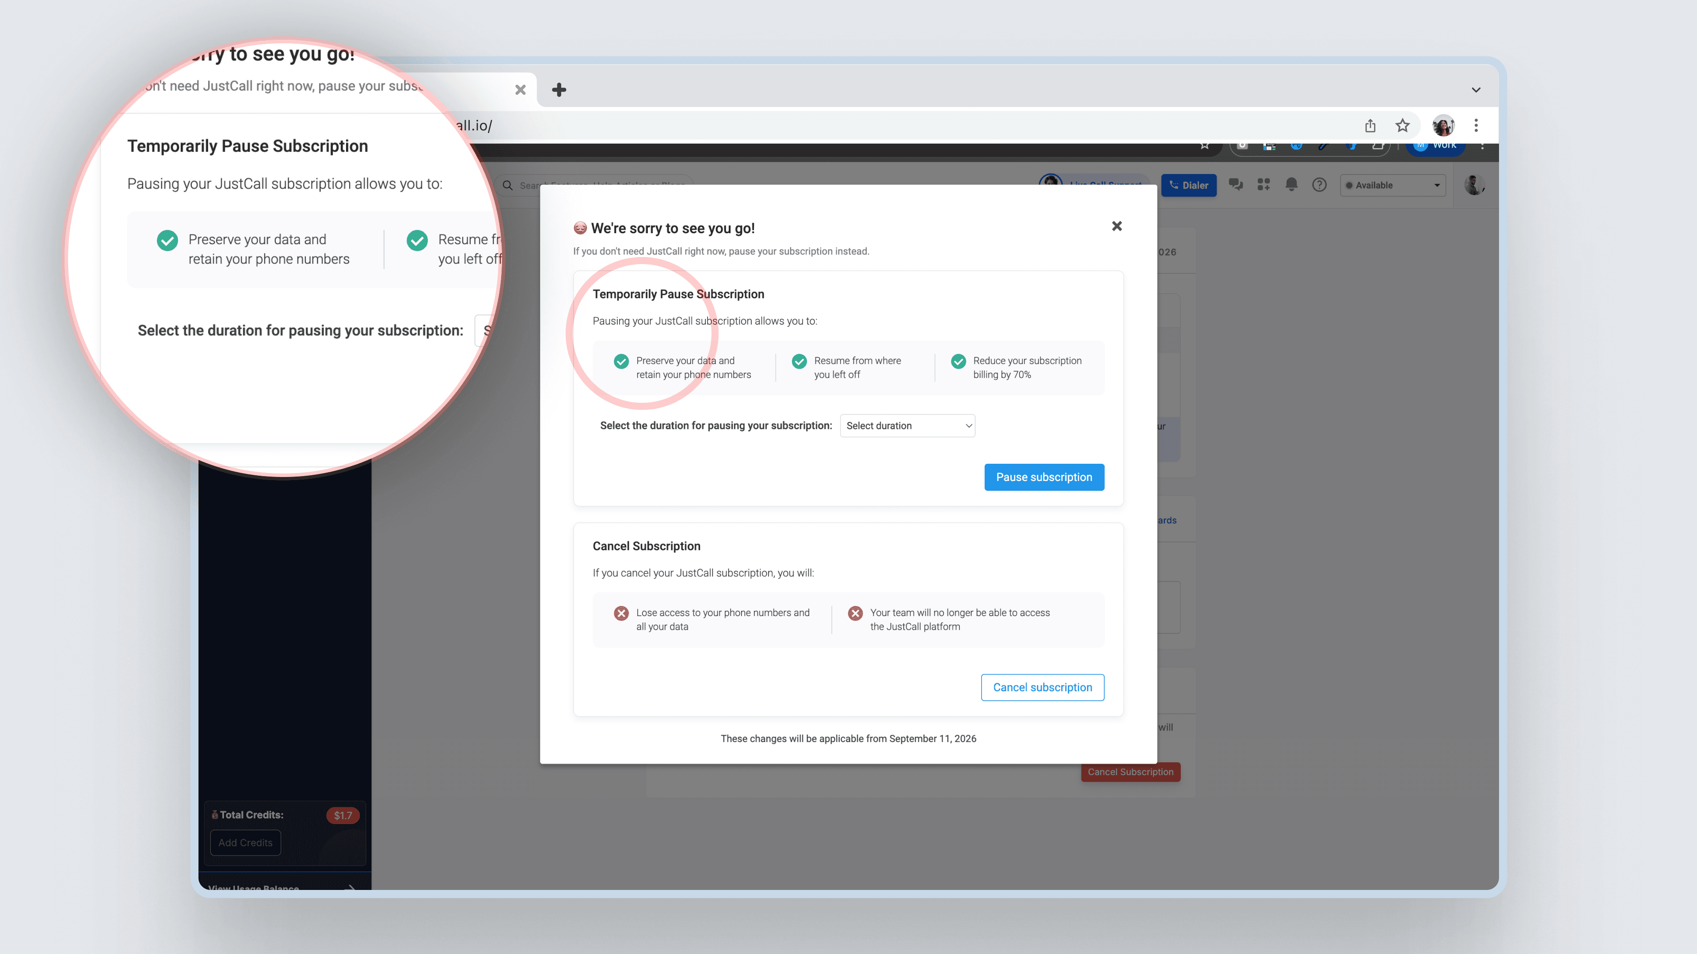Close the current browser tab
Viewport: 1697px width, 954px height.
tap(520, 90)
